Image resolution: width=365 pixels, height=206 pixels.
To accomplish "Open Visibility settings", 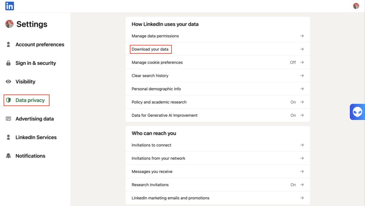I will [x=25, y=82].
